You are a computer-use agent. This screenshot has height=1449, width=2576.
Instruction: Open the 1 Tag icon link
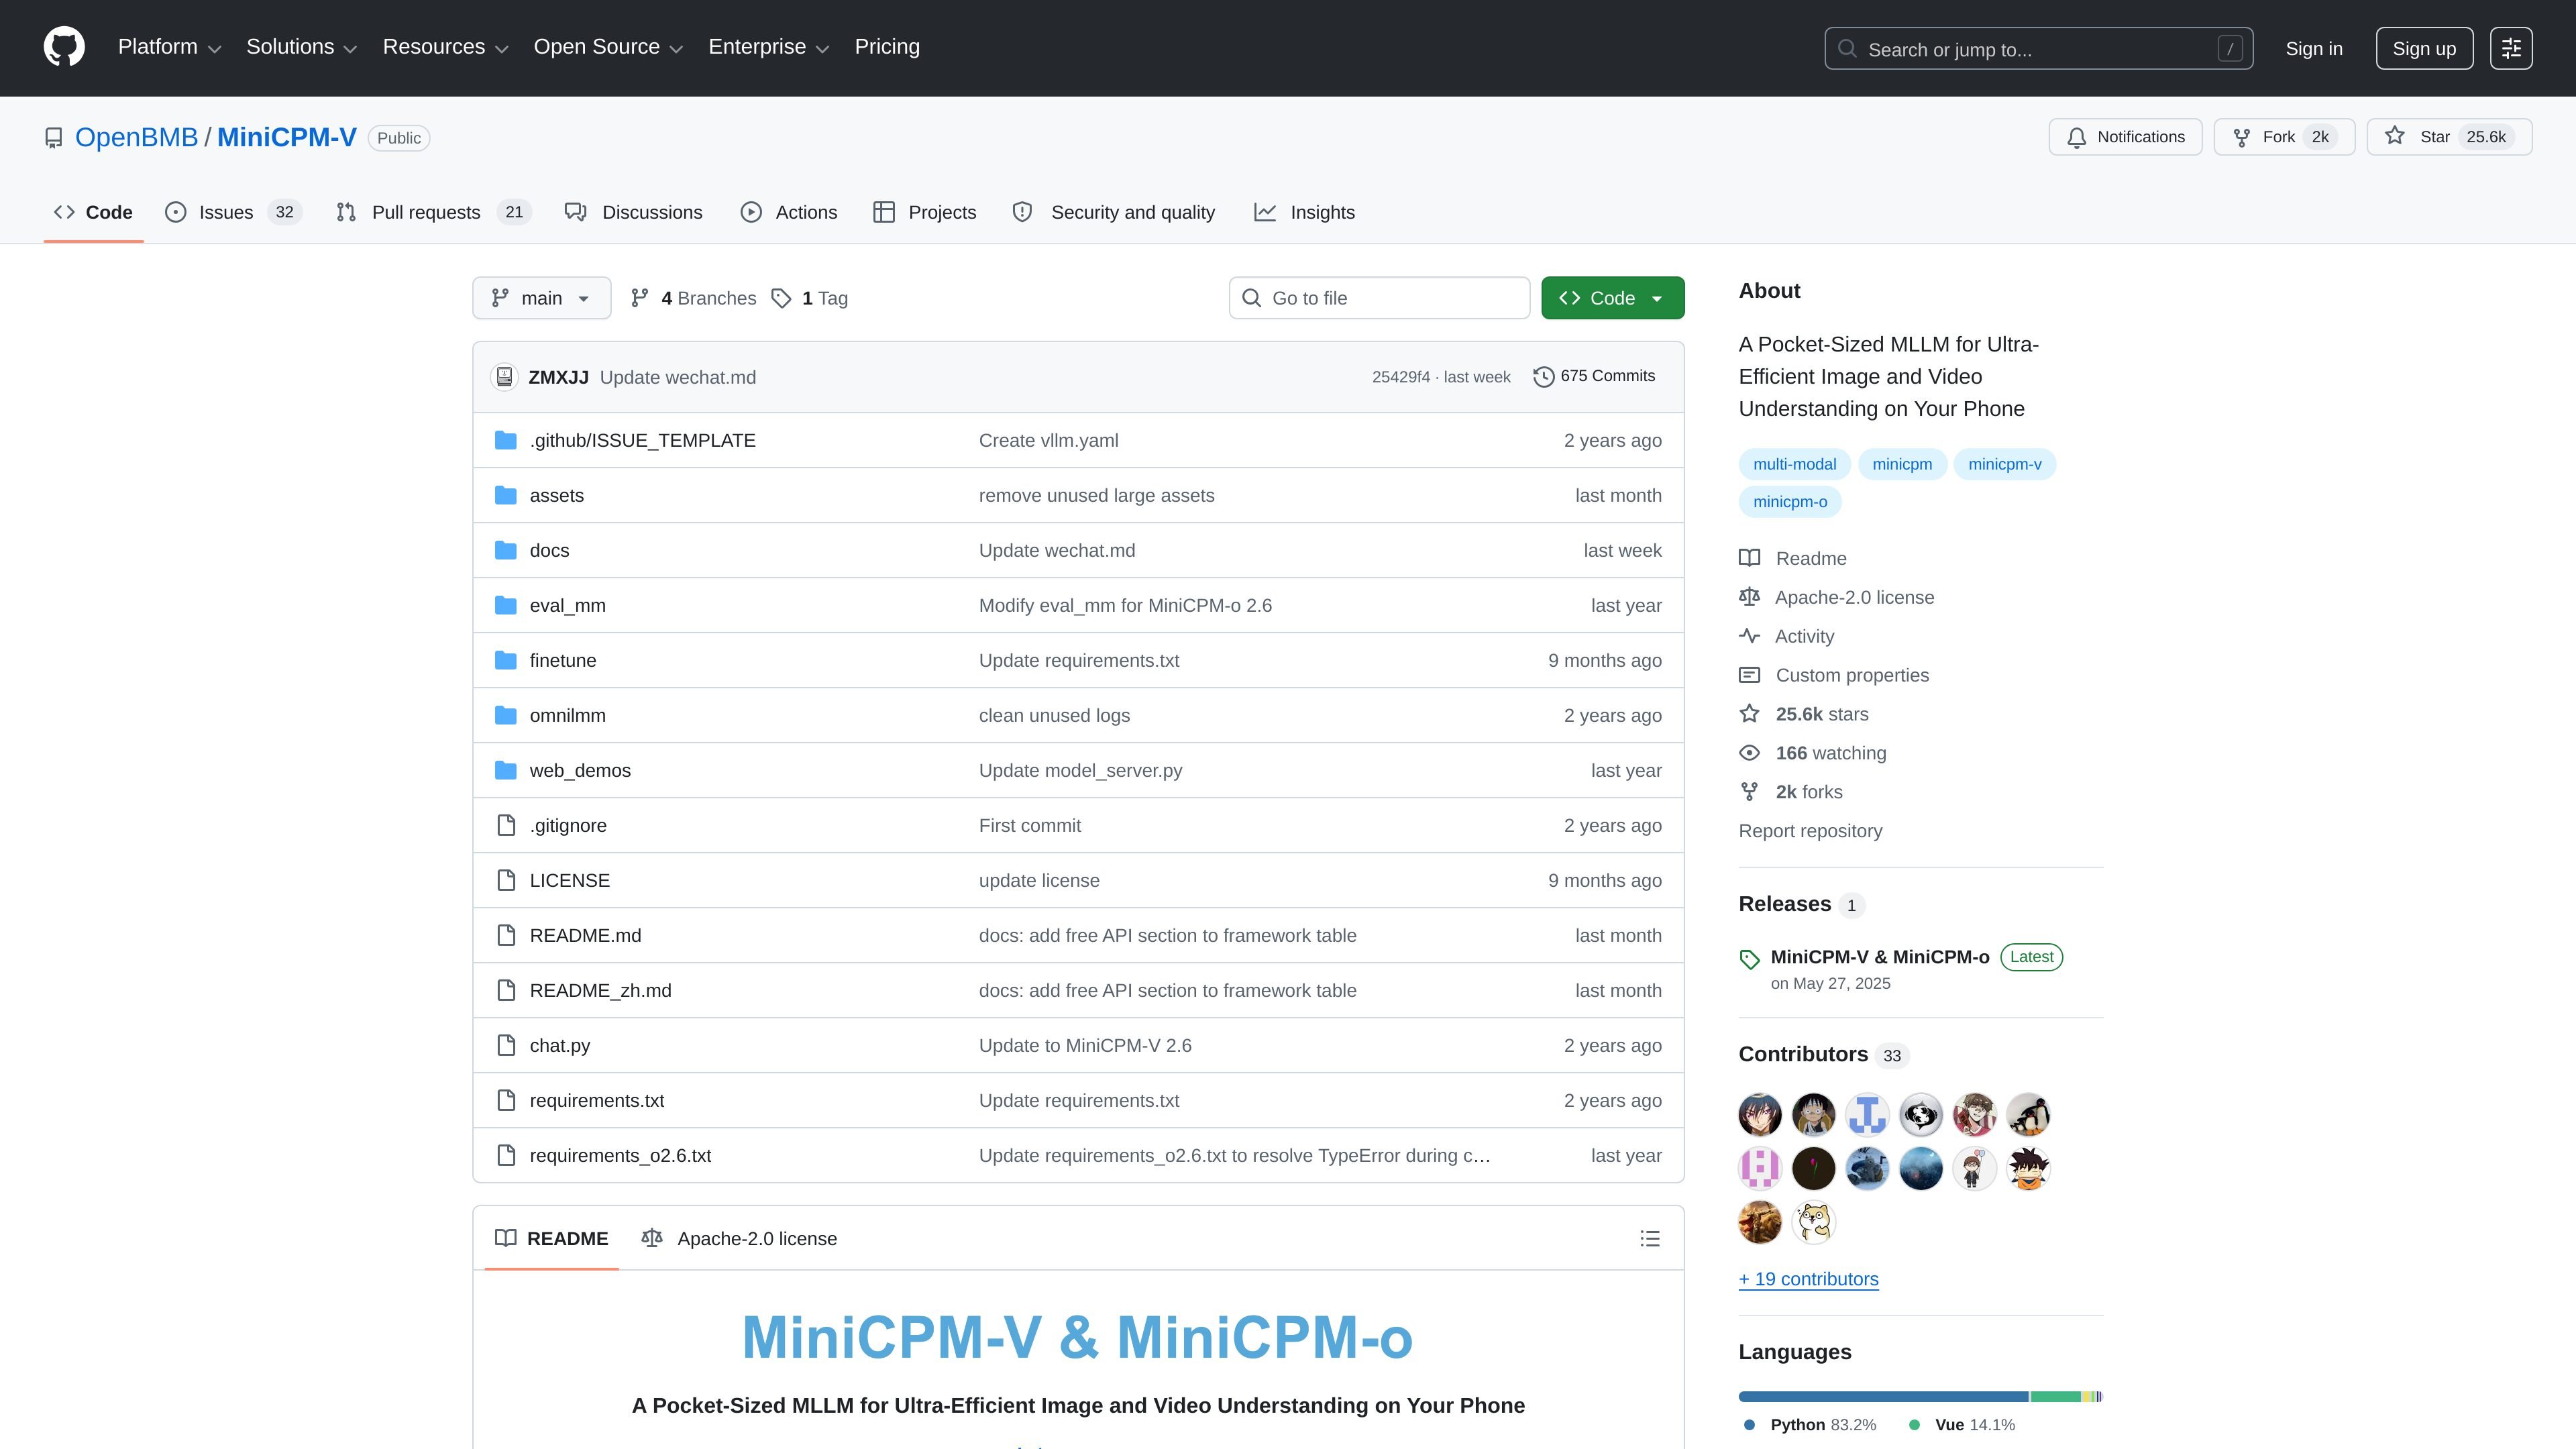click(781, 298)
